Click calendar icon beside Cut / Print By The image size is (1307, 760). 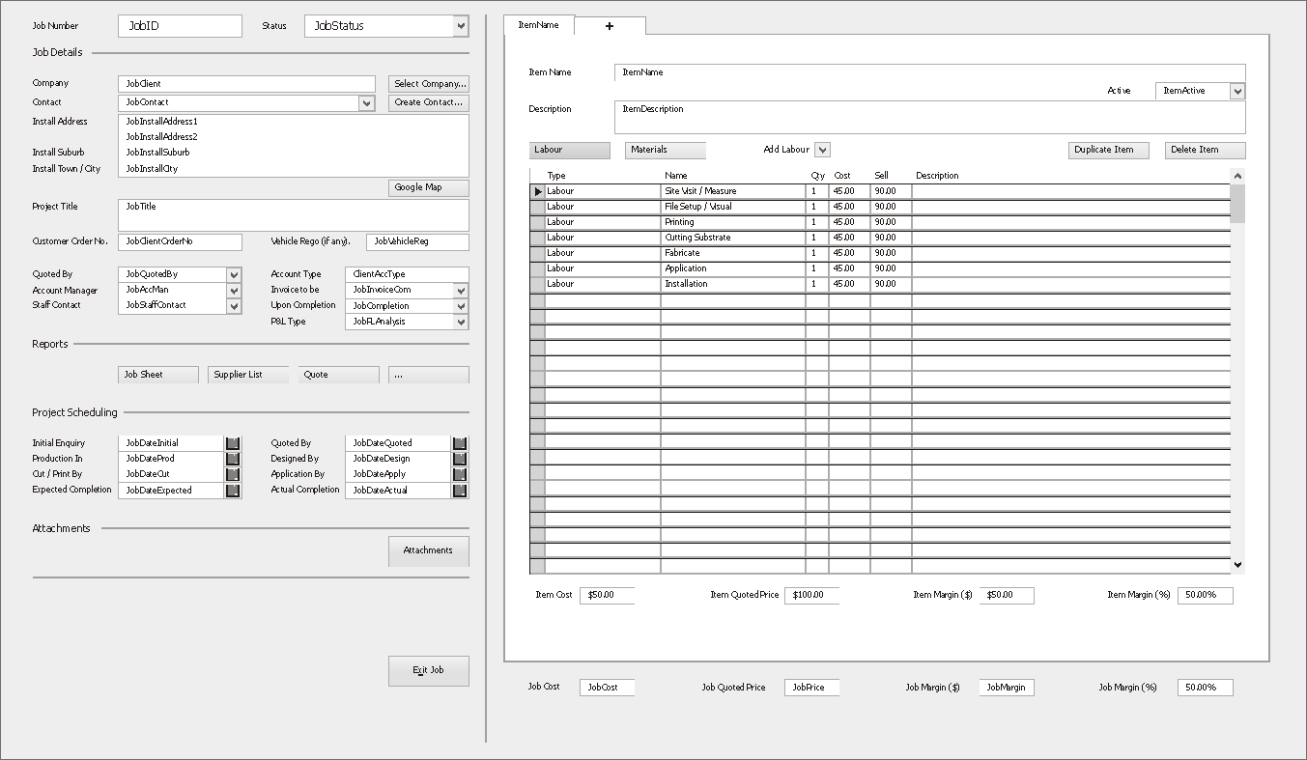233,474
